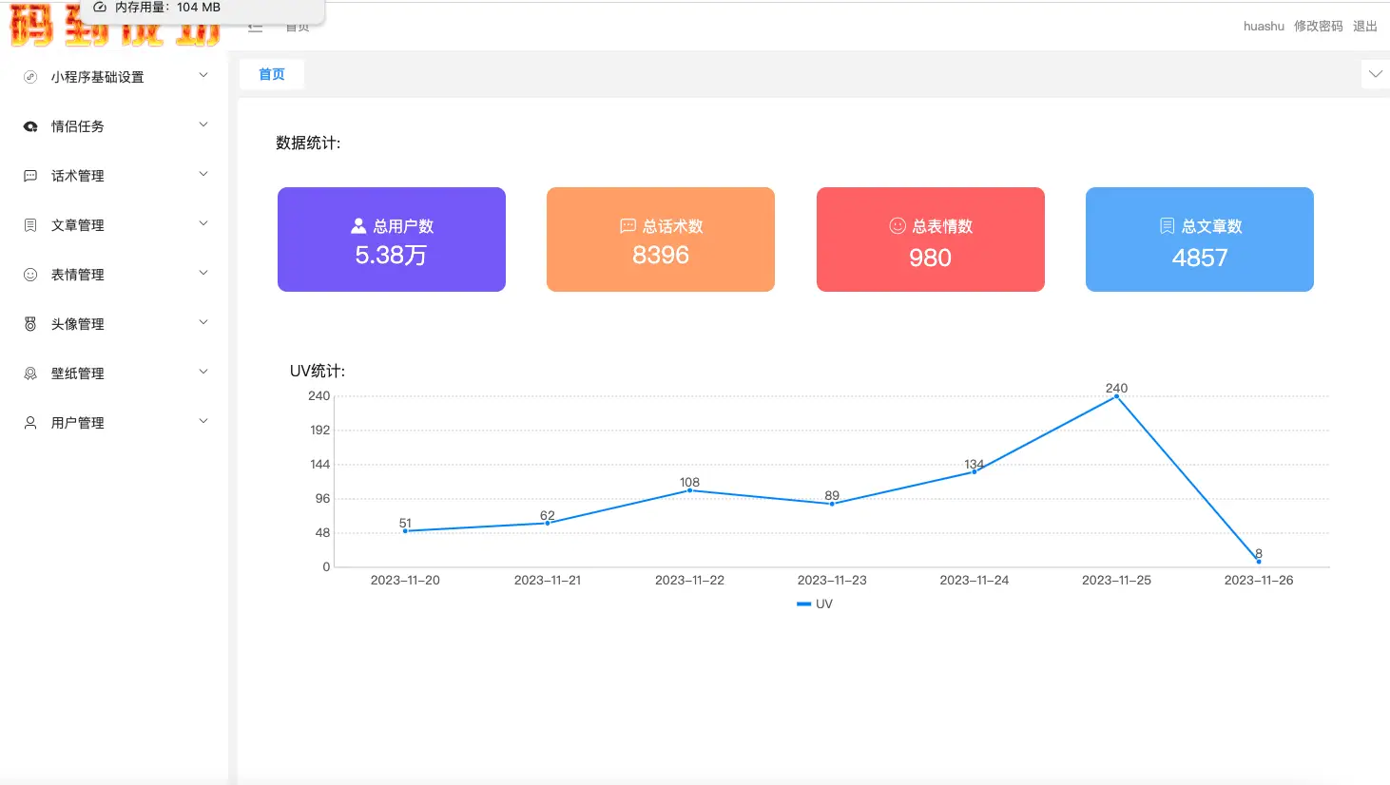Viewport: 1390px width, 785px height.
Task: Click the 情侣任务 eye icon
Action: 30,126
